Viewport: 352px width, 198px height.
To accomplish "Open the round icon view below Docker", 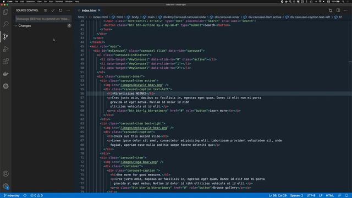I will click(5, 86).
